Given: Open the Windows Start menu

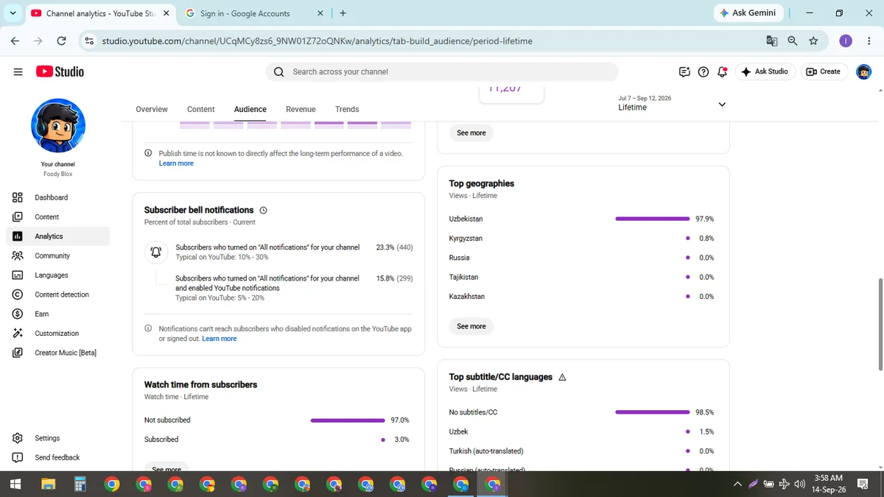Looking at the screenshot, I should pyautogui.click(x=15, y=484).
